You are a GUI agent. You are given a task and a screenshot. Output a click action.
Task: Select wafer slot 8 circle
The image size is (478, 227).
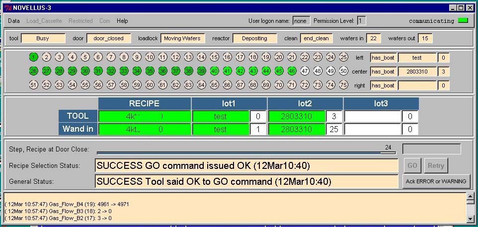click(x=124, y=57)
